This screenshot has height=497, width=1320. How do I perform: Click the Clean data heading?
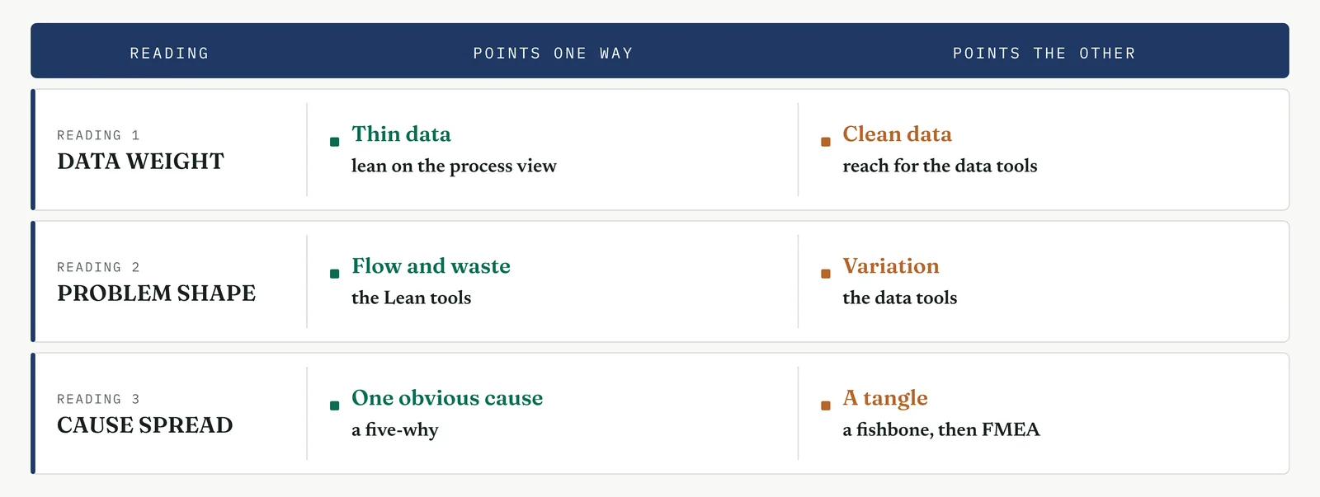click(x=897, y=134)
